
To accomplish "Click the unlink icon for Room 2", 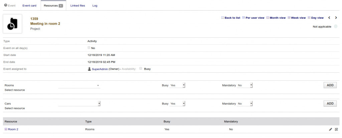I will 336,129.
